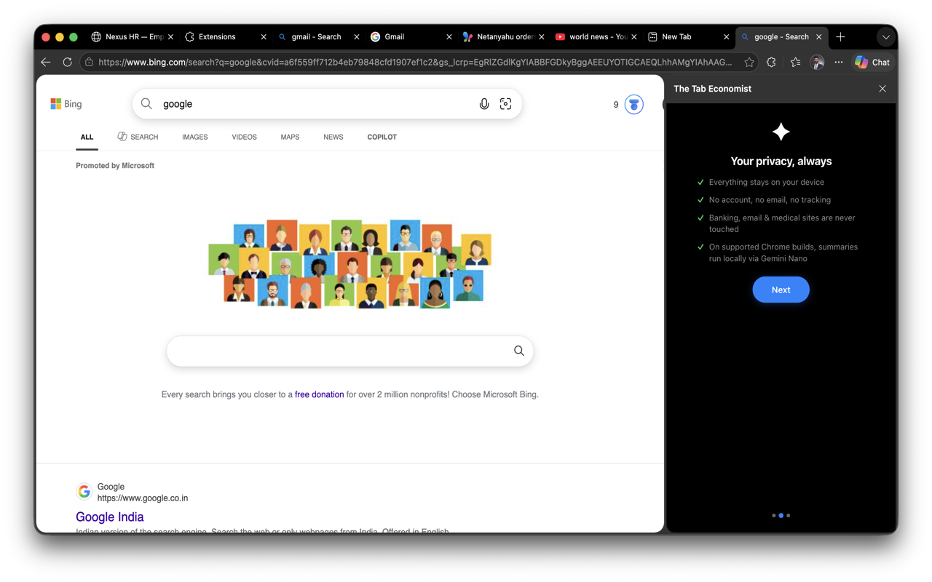Click magnifier icon in promoted search box
This screenshot has height=582, width=932.
(x=519, y=351)
